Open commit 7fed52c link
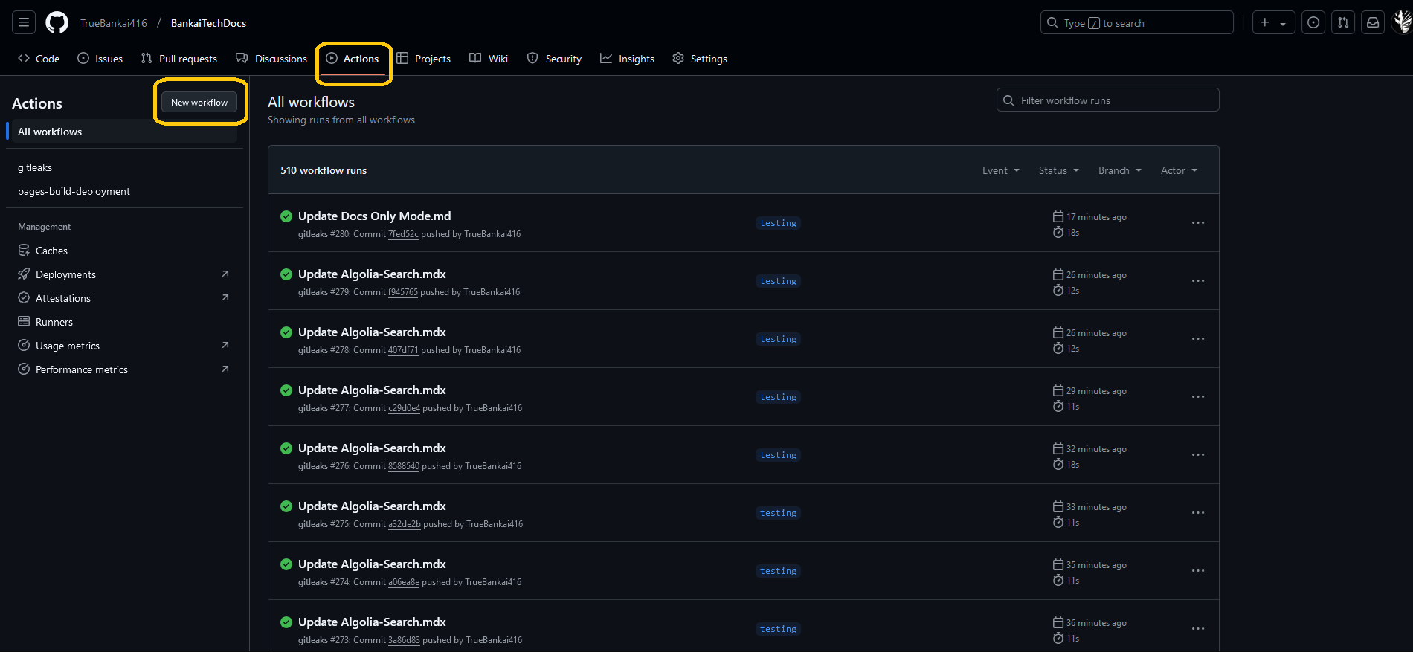 coord(403,234)
